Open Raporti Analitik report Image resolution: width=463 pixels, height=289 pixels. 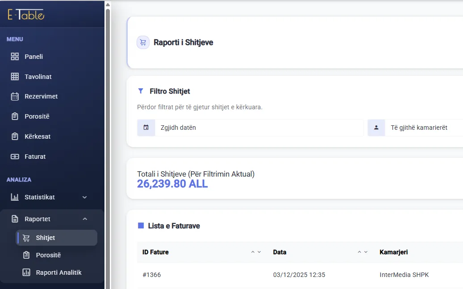(58, 272)
